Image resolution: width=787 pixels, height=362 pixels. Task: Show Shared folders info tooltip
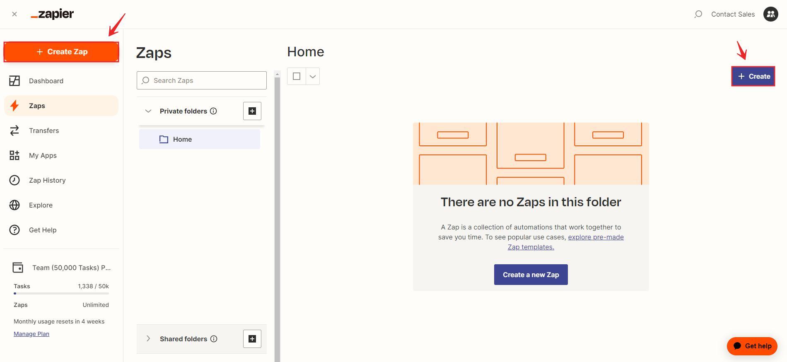click(214, 339)
